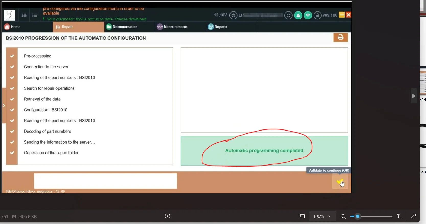Viewport: 426px width, 224px height.
Task: Select "Search for repair operations" step
Action: coord(49,88)
